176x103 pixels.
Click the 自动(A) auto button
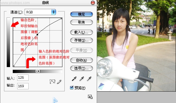[x=82, y=60]
